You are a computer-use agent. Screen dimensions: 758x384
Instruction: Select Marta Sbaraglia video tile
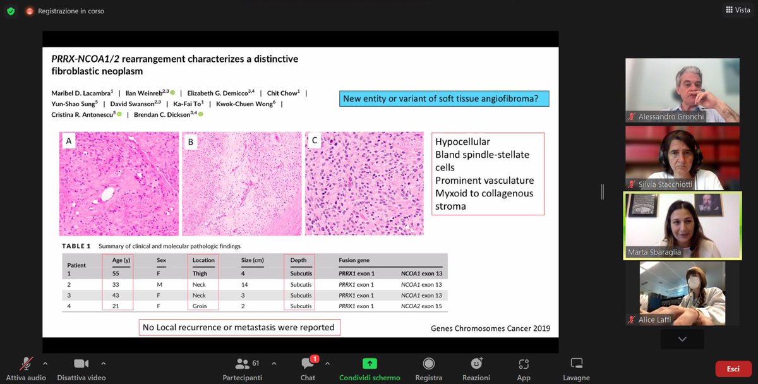click(x=683, y=226)
